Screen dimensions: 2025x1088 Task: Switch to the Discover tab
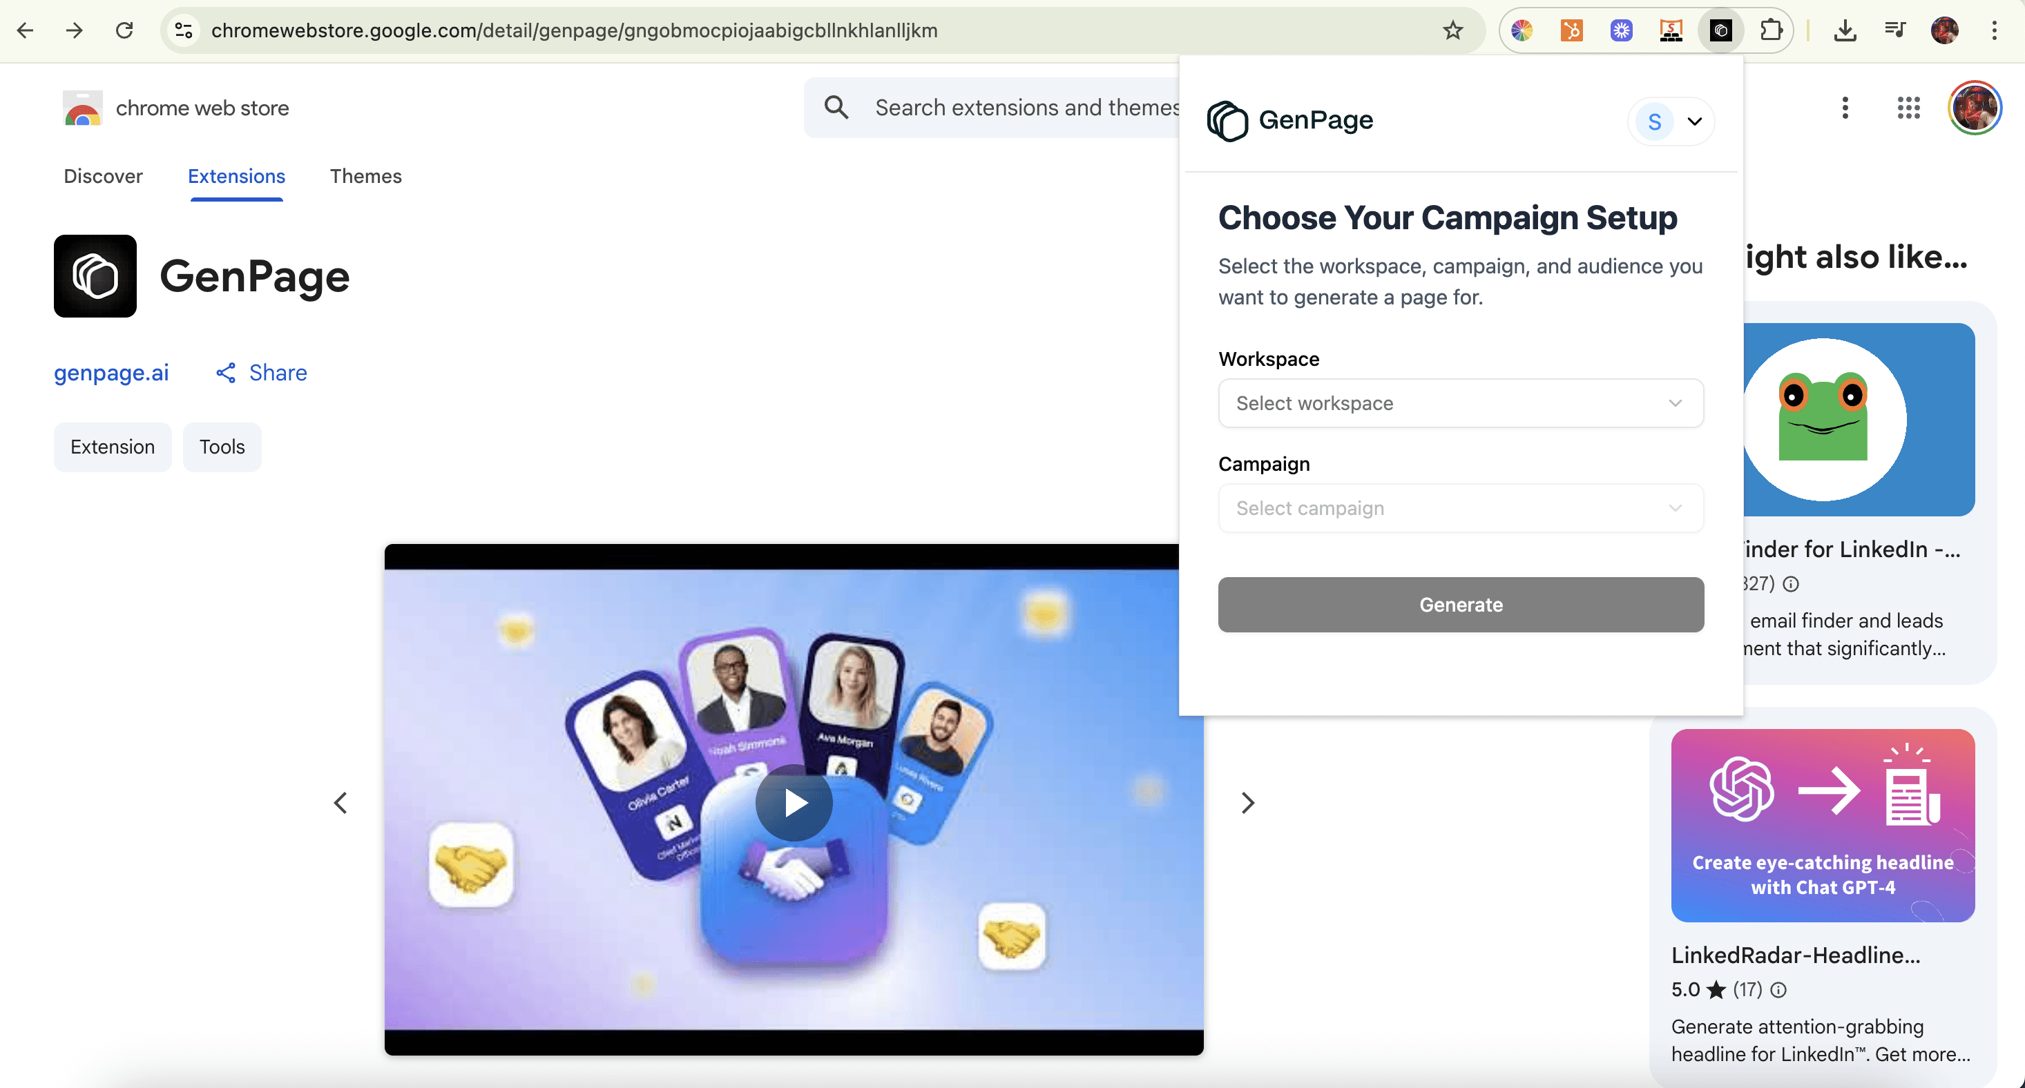[x=103, y=176]
